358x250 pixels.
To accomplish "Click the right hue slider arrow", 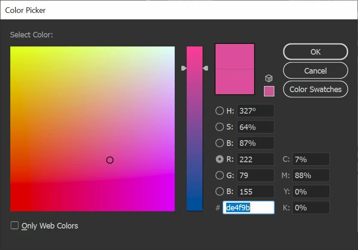I will tap(206, 68).
